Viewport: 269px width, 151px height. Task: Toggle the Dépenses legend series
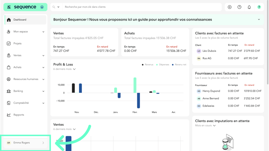click(163, 64)
